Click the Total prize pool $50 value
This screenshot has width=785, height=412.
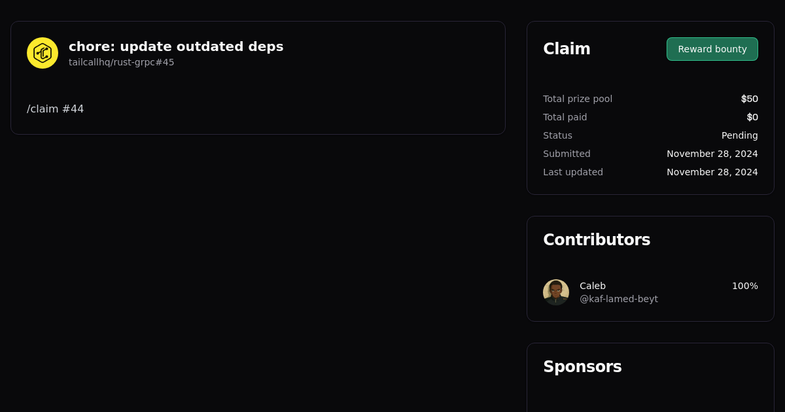[x=750, y=99]
